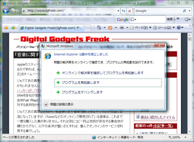Expand the Print dropdown arrow

[127, 28]
